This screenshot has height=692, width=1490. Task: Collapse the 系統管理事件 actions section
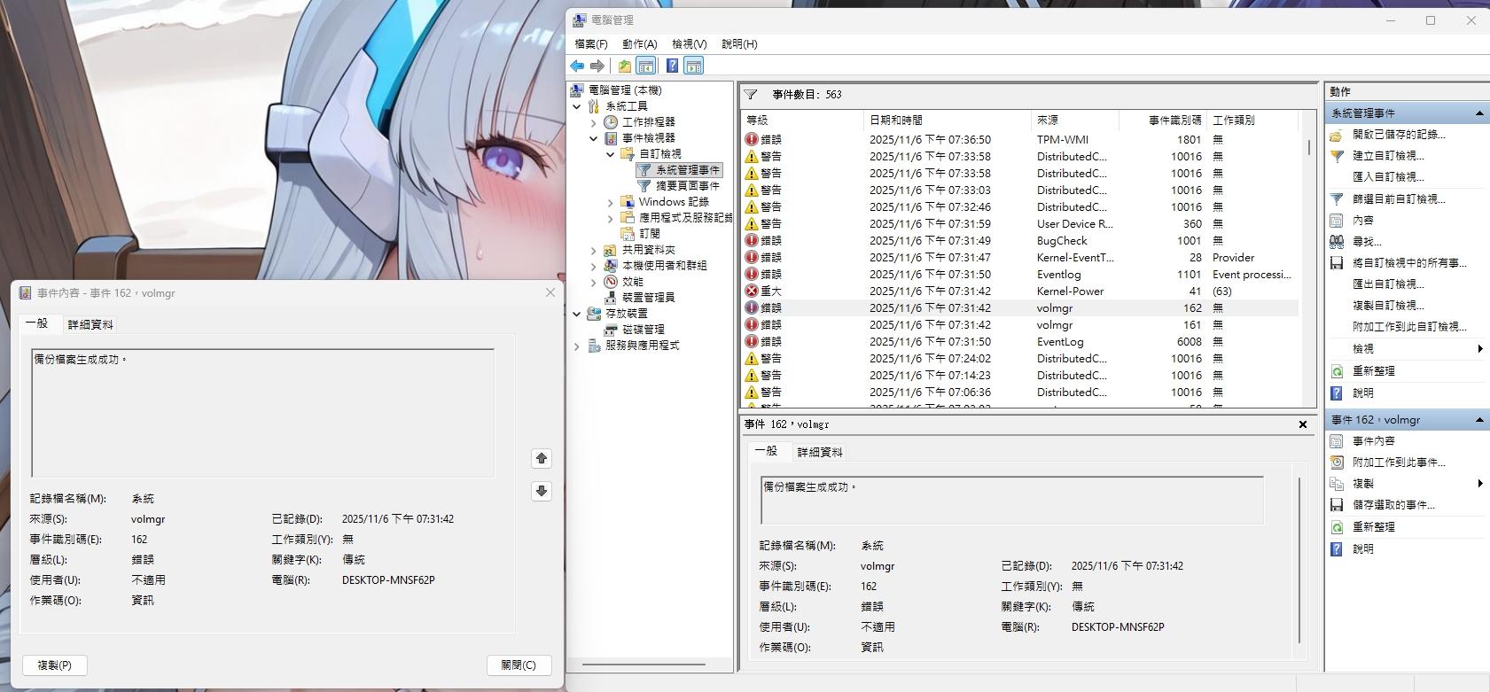1479,113
